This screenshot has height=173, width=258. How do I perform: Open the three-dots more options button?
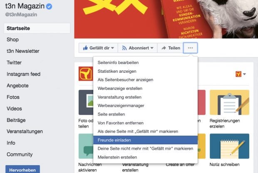pyautogui.click(x=190, y=48)
